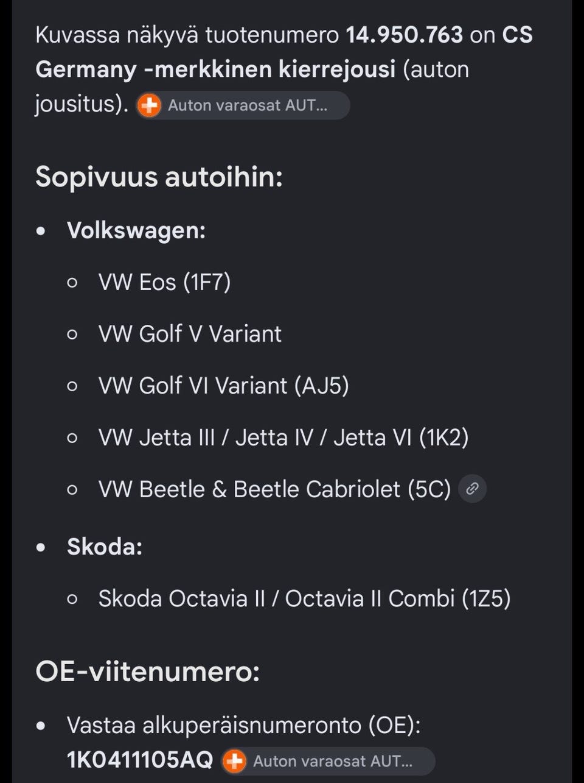This screenshot has height=783, width=584.
Task: Open the top Auton varaosat source chip
Action: (243, 105)
